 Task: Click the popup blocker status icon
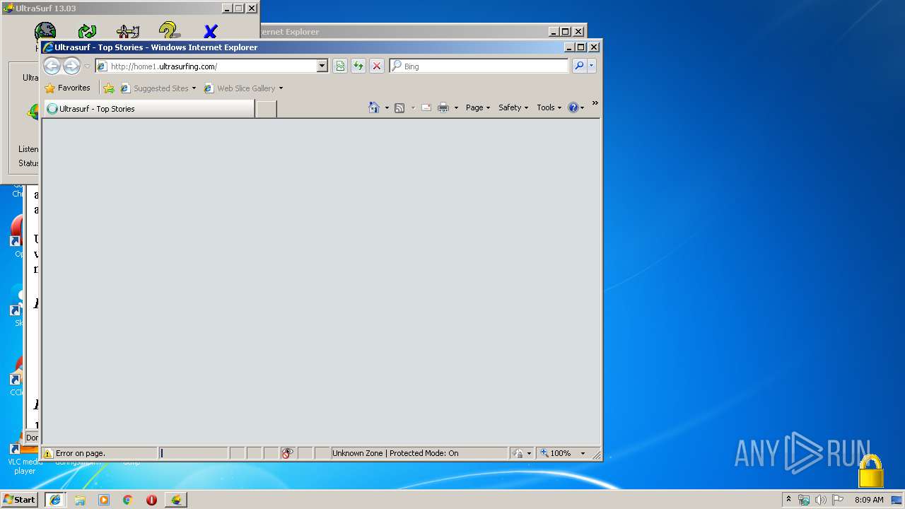click(x=287, y=453)
